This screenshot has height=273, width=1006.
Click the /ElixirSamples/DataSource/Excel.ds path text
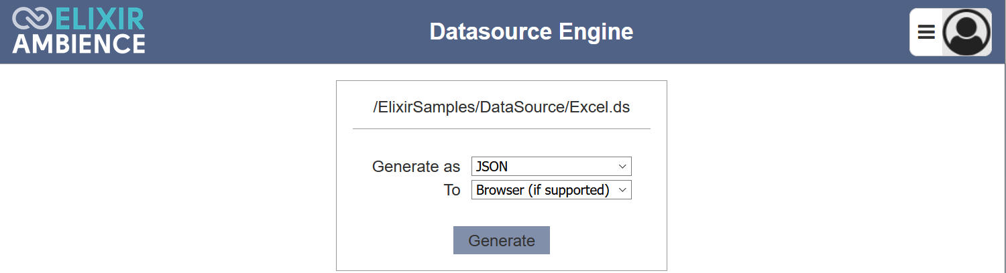(502, 107)
